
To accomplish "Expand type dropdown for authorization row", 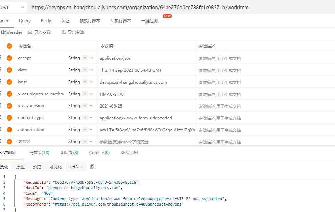I will (91, 129).
